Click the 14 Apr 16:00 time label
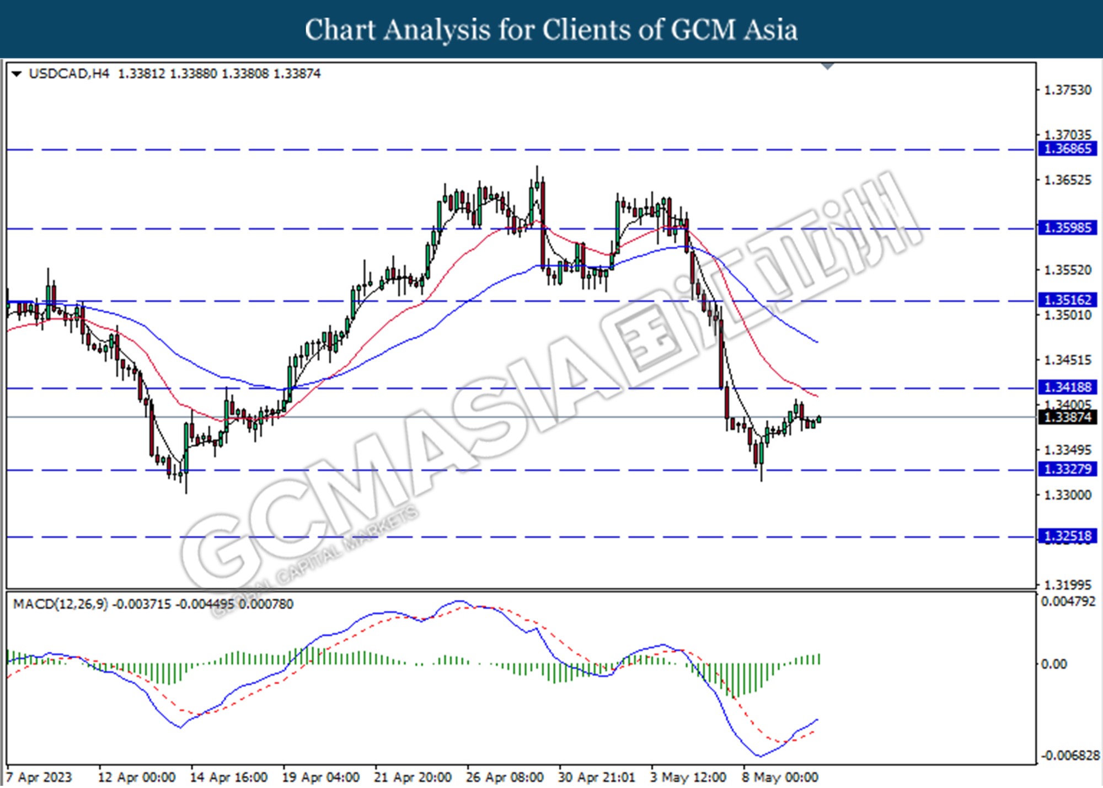The image size is (1103, 788). pyautogui.click(x=228, y=778)
